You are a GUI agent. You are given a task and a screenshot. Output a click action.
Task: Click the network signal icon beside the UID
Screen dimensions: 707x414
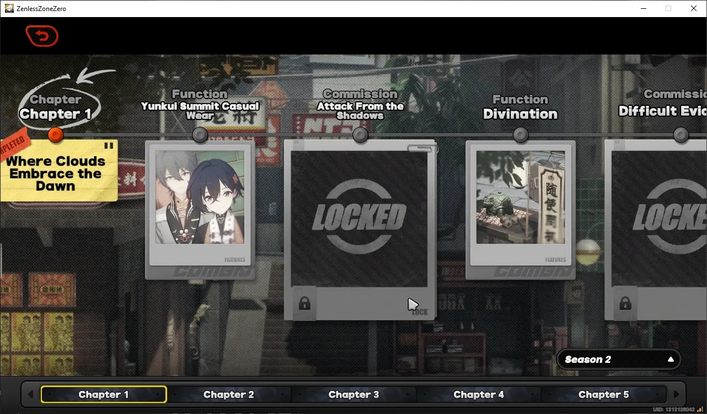(x=700, y=409)
